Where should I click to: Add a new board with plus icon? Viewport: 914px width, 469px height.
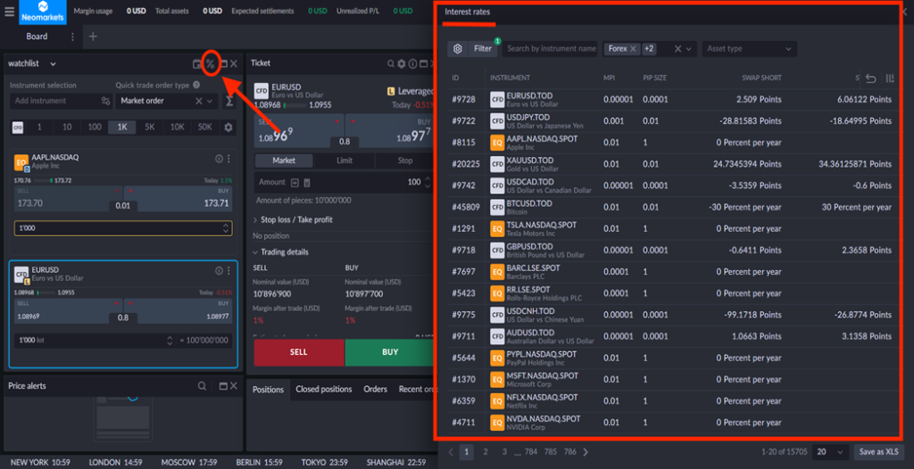(93, 37)
